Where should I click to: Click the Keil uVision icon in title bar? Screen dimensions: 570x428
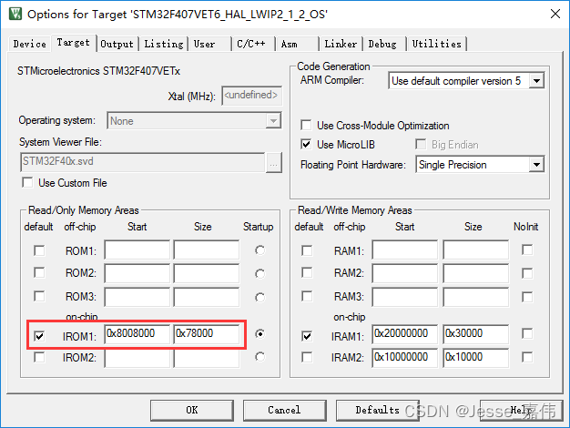15,14
